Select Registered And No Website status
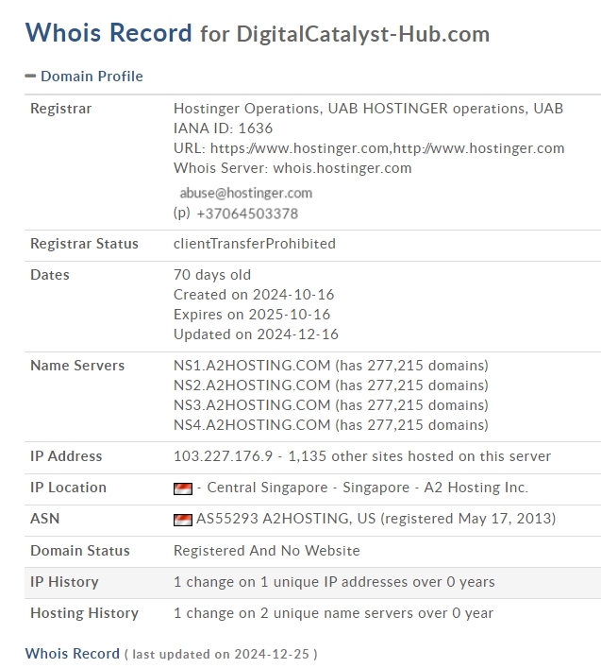The width and height of the screenshot is (601, 668). pyautogui.click(x=267, y=551)
